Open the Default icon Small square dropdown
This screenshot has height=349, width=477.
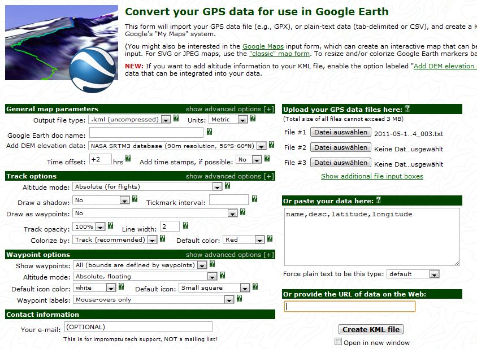click(214, 288)
